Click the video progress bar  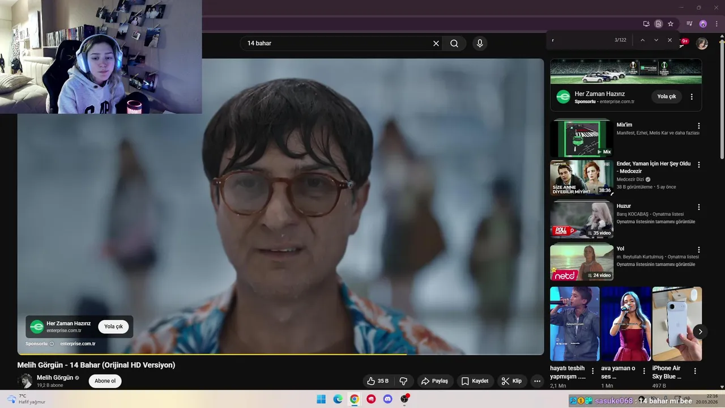pos(280,354)
